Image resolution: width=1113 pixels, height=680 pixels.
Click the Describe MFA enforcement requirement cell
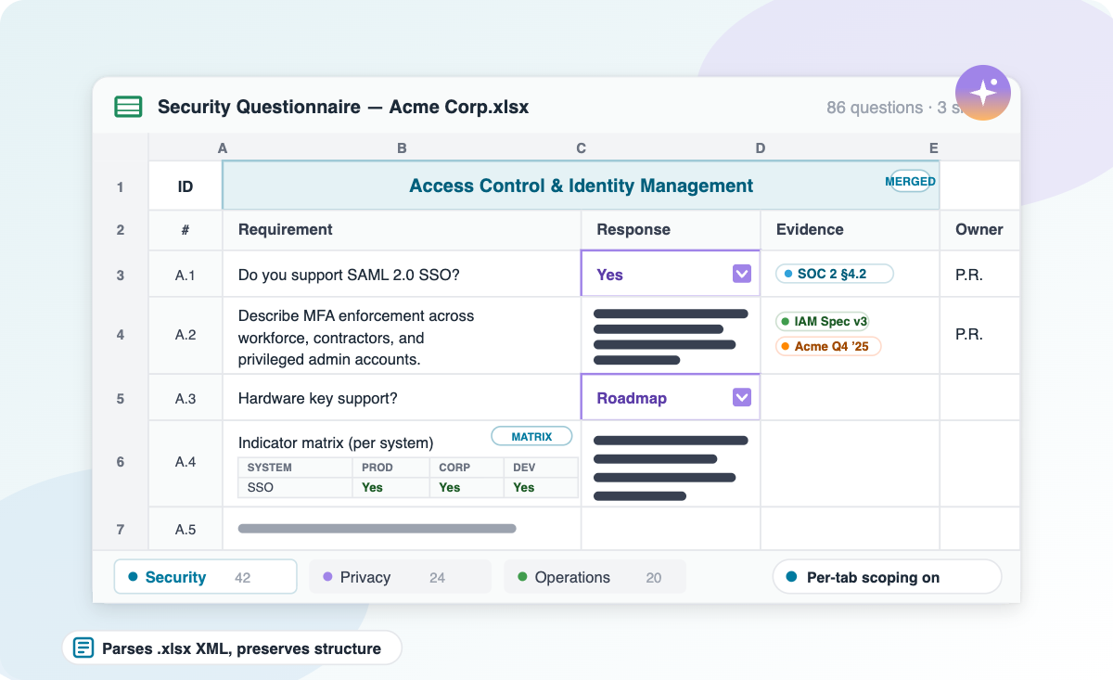pos(402,336)
